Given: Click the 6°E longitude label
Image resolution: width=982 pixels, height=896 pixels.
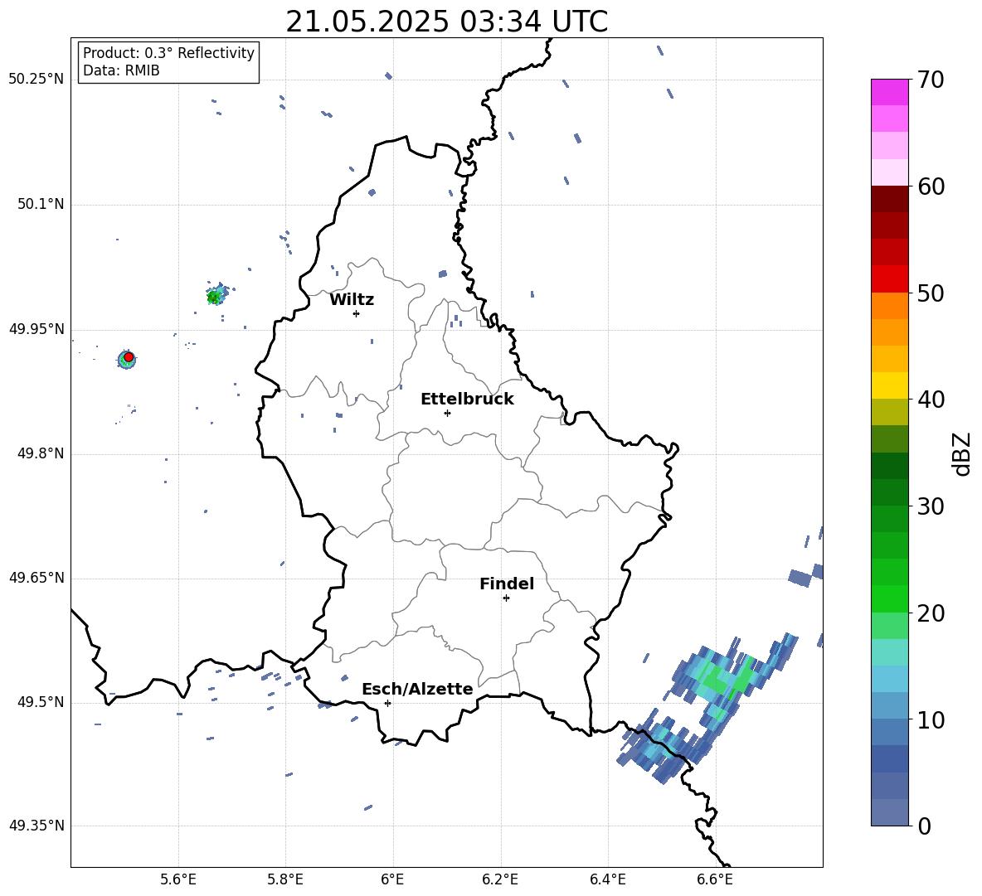Looking at the screenshot, I should coord(392,880).
